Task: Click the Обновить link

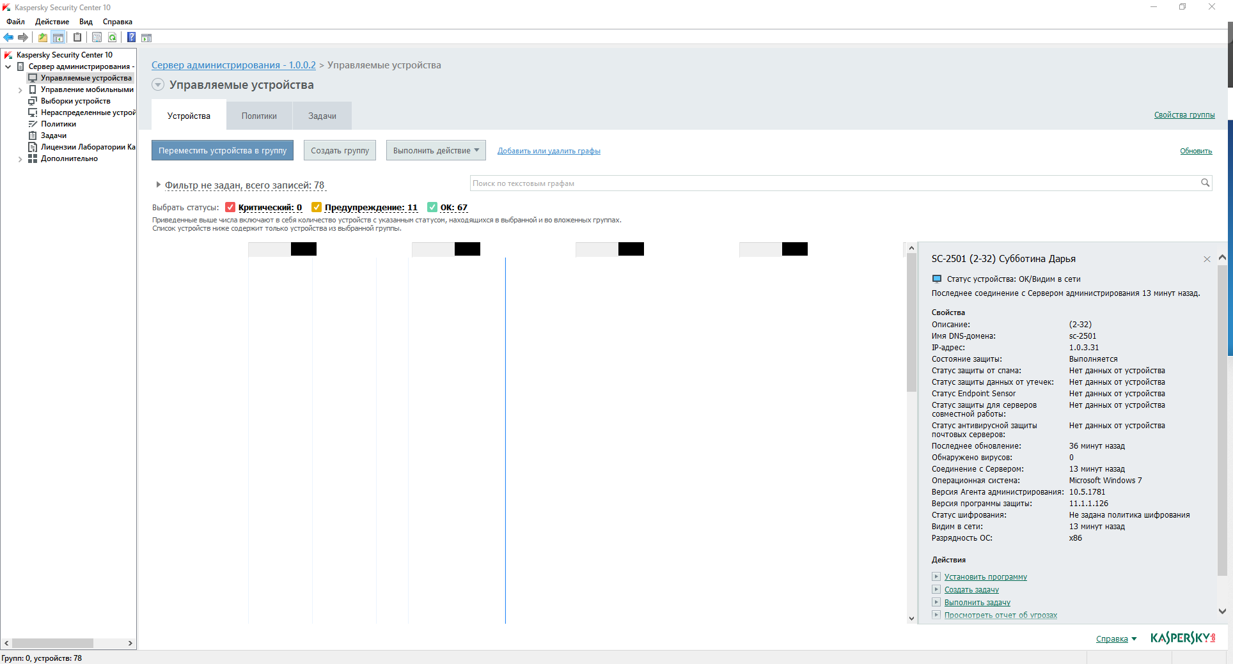Action: pyautogui.click(x=1196, y=151)
